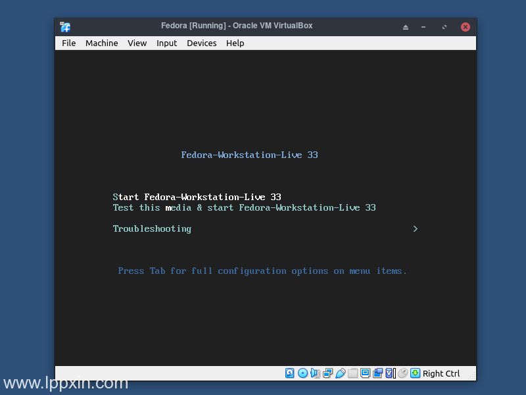
Task: Select Start Fedora-Workstation-Live 33 boot entry
Action: pos(197,197)
